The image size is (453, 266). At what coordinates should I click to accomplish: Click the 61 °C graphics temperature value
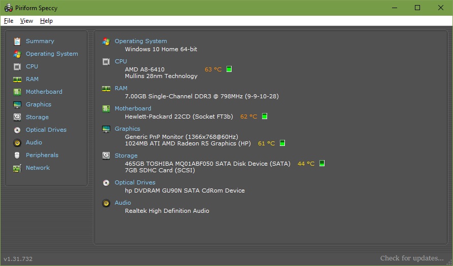point(267,143)
